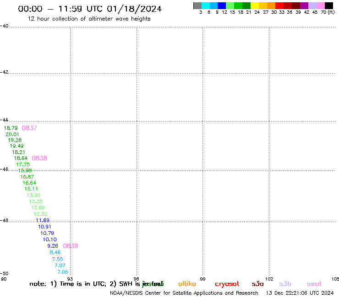Click the wave height value 20.01
Viewport: 339px width, 297px height.
pos(12,134)
